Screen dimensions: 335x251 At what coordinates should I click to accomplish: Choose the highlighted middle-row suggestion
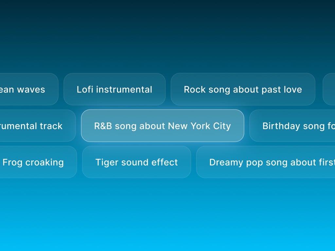(x=163, y=126)
